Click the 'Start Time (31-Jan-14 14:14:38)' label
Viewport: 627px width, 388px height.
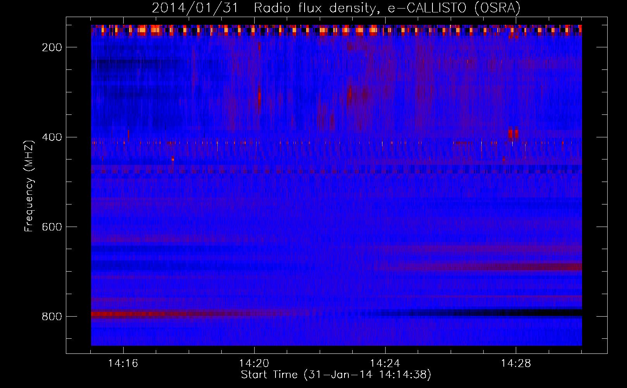336,375
